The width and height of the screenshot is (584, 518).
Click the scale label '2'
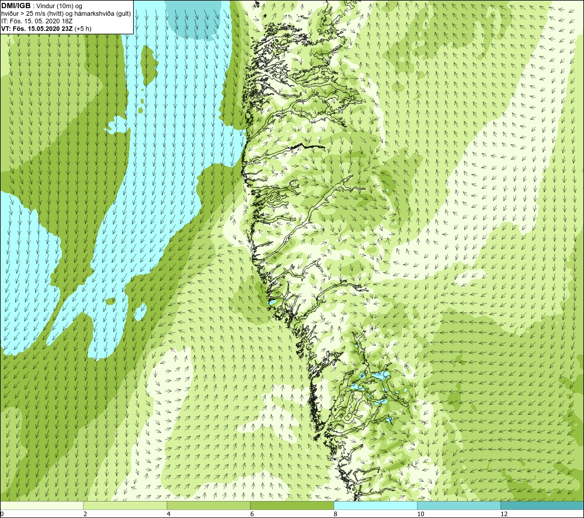(x=85, y=514)
